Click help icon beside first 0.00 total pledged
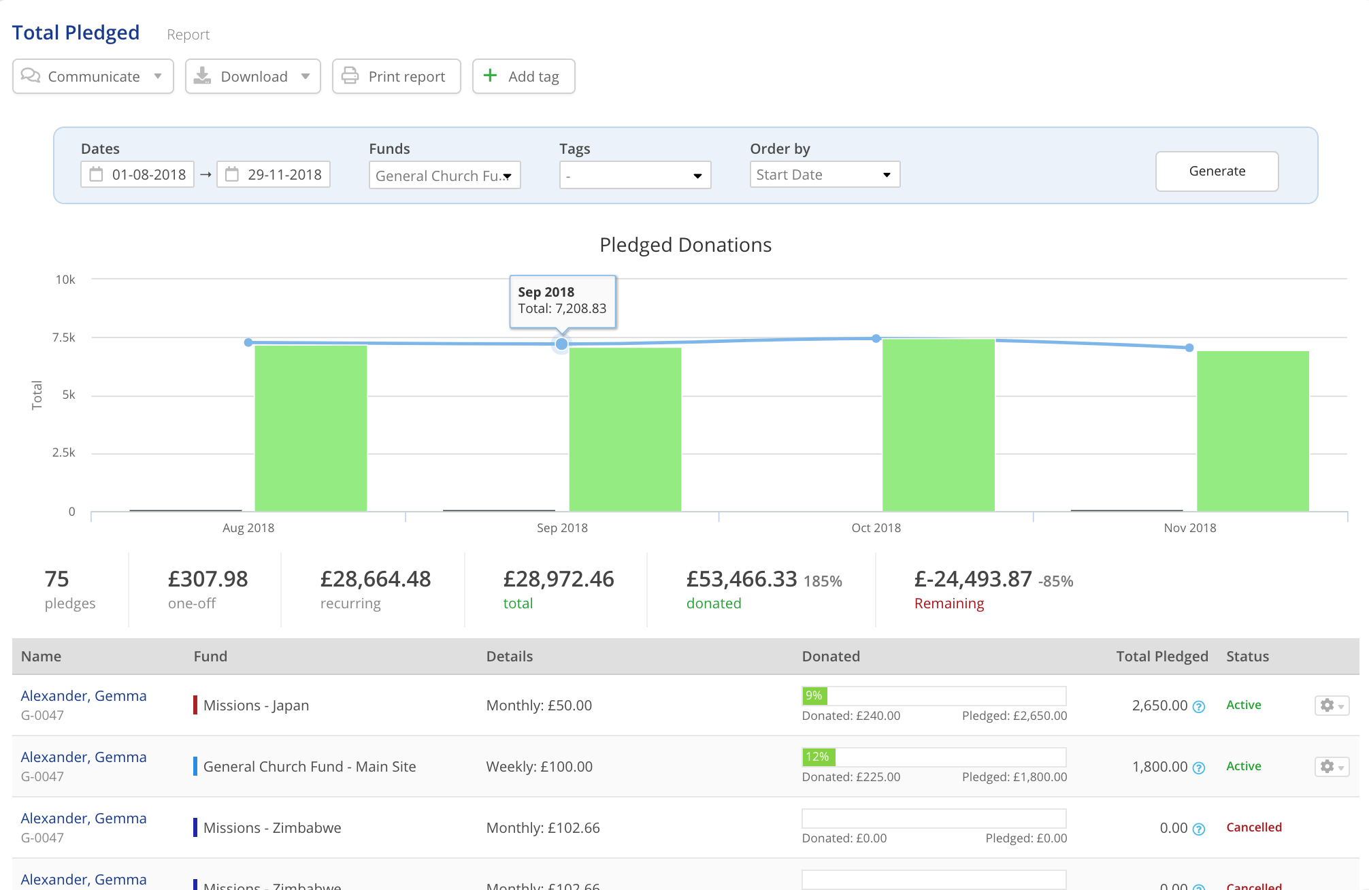This screenshot has height=890, width=1369. (x=1199, y=829)
